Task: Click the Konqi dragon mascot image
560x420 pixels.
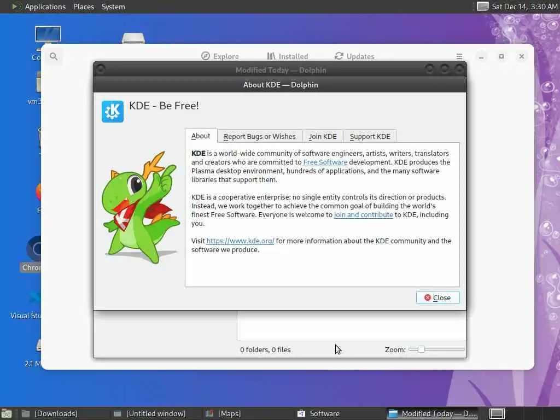Action: point(141,207)
